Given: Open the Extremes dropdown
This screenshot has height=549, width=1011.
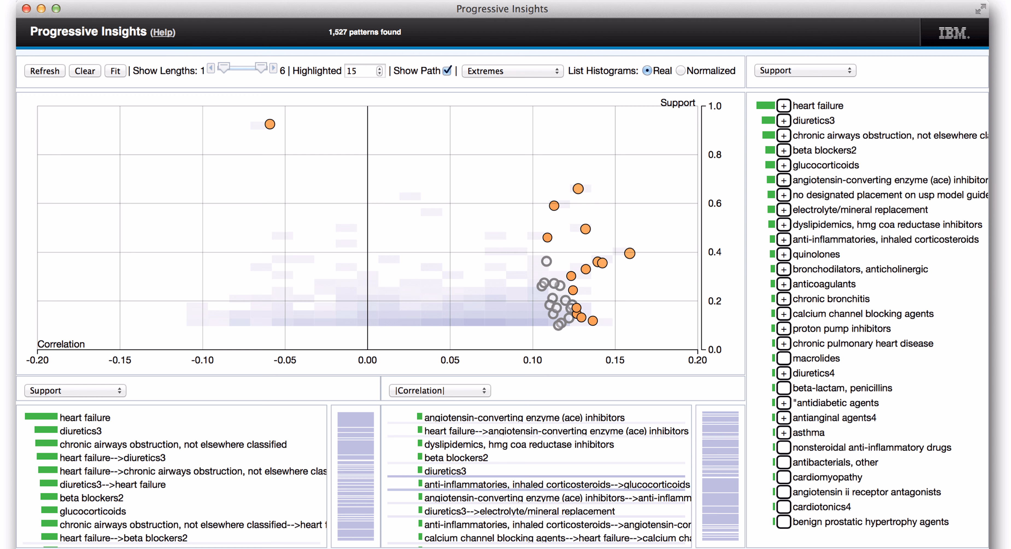Looking at the screenshot, I should [512, 71].
